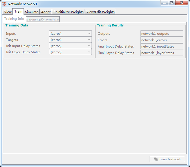Click the network icon in title bar

pos(4,4)
